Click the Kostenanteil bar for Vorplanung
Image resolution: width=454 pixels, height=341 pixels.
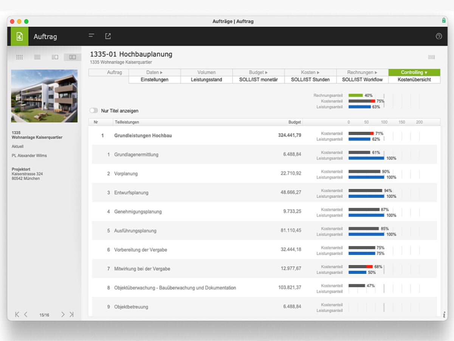[x=364, y=171]
